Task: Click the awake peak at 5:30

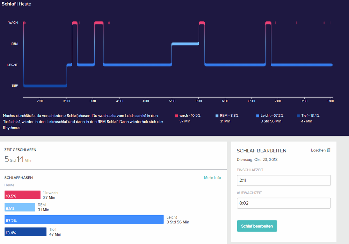Action: tap(202, 23)
